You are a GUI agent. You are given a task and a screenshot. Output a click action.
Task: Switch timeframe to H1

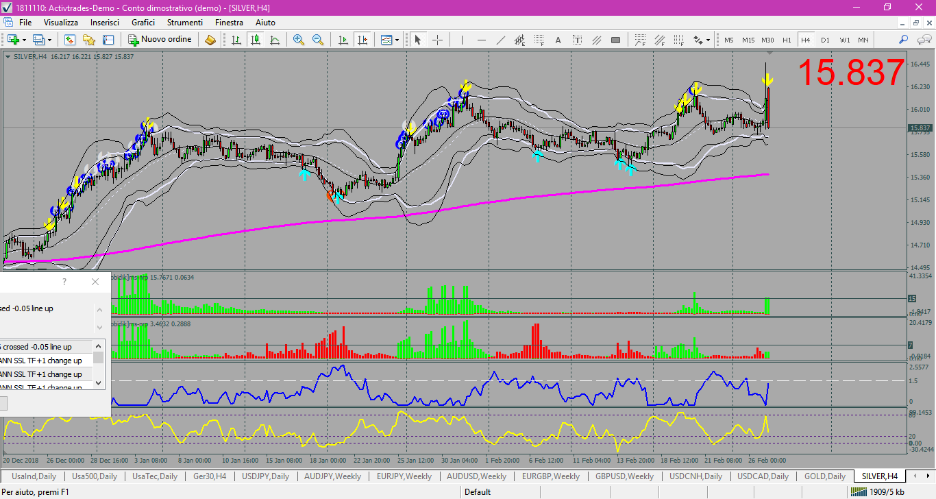787,40
